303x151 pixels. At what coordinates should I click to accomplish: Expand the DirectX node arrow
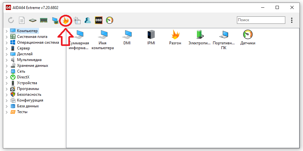6,77
